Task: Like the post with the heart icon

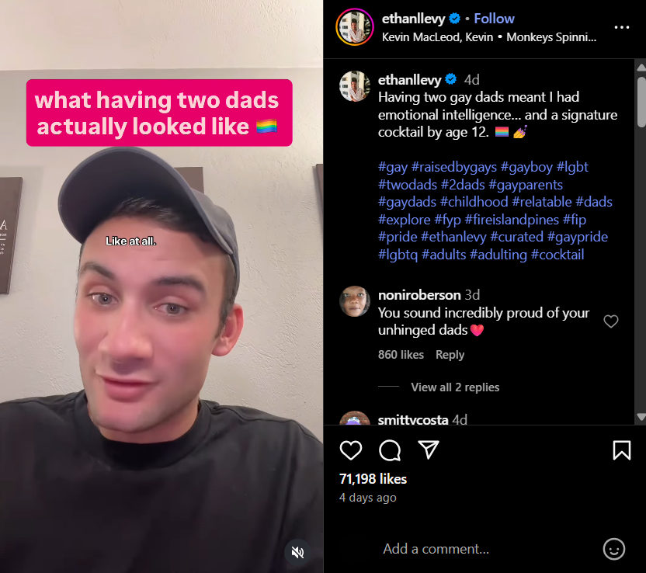Action: pos(351,450)
